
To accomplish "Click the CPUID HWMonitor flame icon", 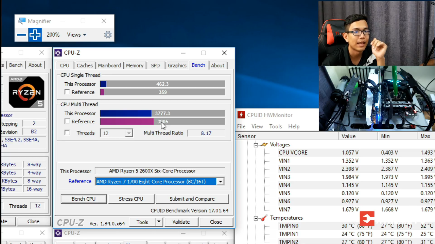I will (x=241, y=115).
